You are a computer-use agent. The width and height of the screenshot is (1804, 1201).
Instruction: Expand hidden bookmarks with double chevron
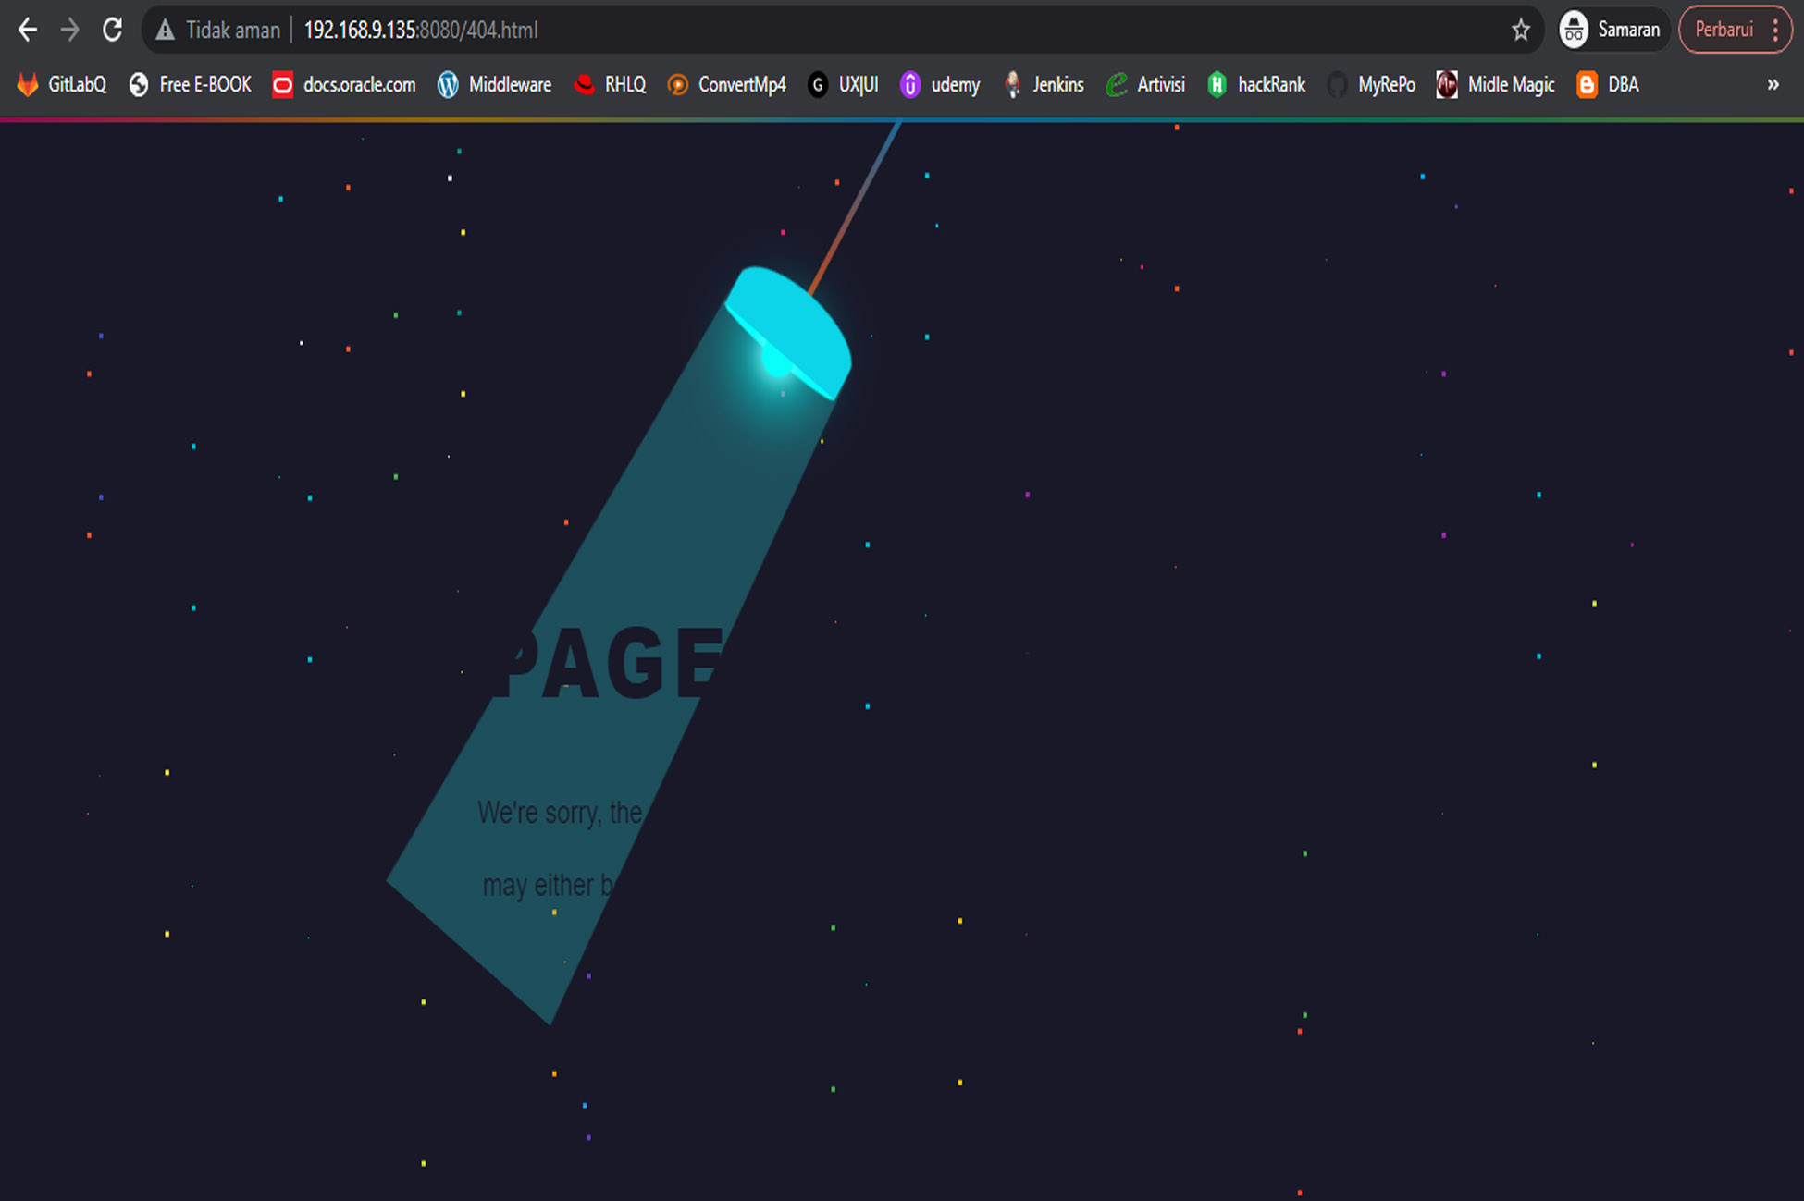click(x=1773, y=85)
